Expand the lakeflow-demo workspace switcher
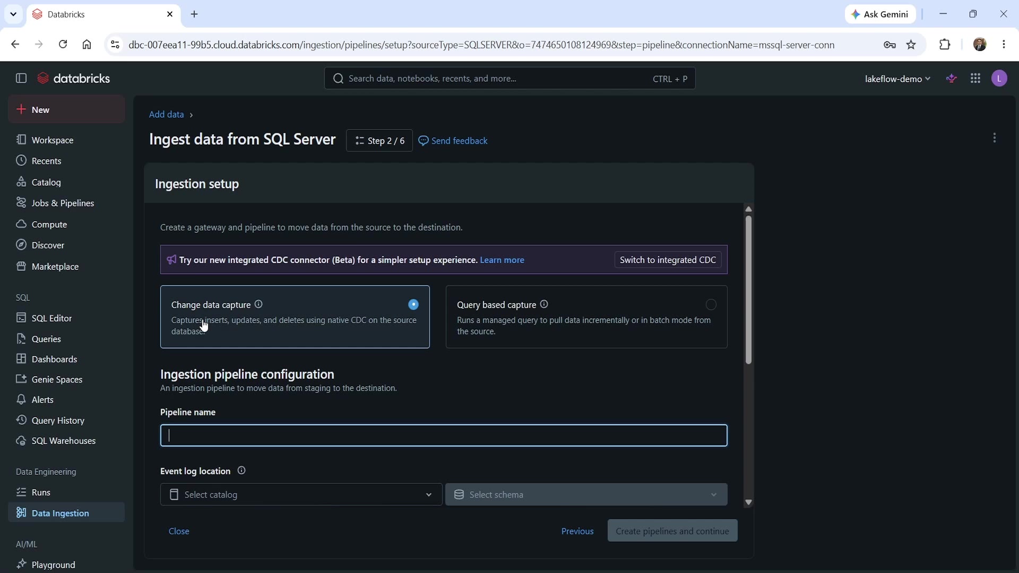This screenshot has height=573, width=1019. (897, 79)
